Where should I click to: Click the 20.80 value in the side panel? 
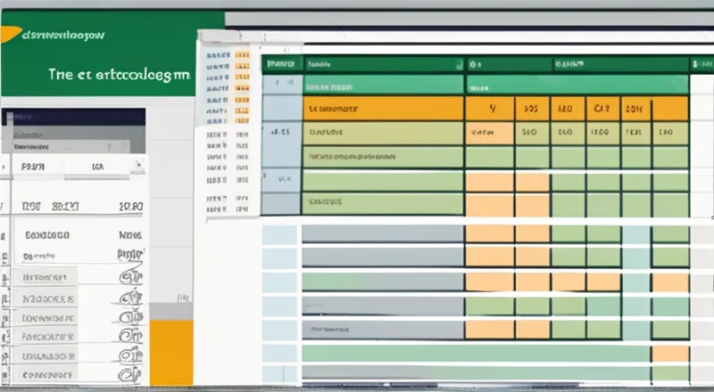click(130, 206)
